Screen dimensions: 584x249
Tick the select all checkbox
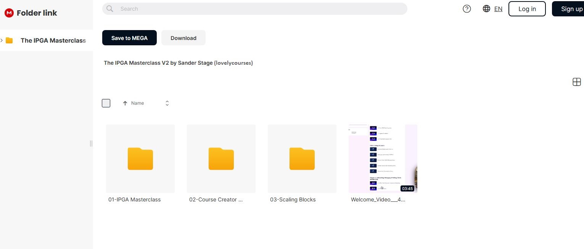(x=106, y=103)
